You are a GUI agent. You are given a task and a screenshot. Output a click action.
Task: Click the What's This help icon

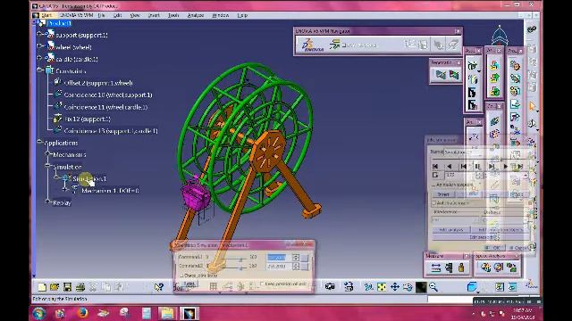coord(159,287)
